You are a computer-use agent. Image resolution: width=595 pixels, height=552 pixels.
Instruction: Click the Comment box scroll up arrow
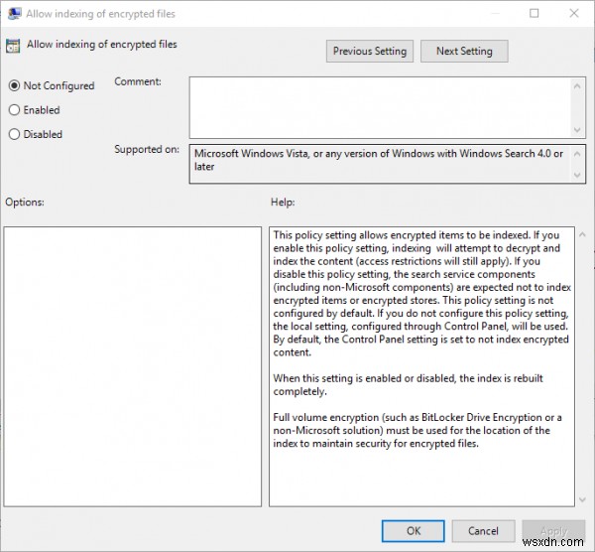pos(577,86)
